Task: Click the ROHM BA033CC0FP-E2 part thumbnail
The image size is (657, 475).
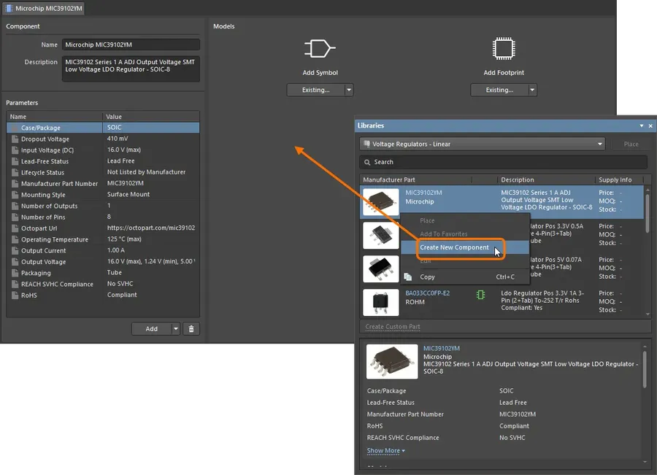Action: pyautogui.click(x=381, y=302)
